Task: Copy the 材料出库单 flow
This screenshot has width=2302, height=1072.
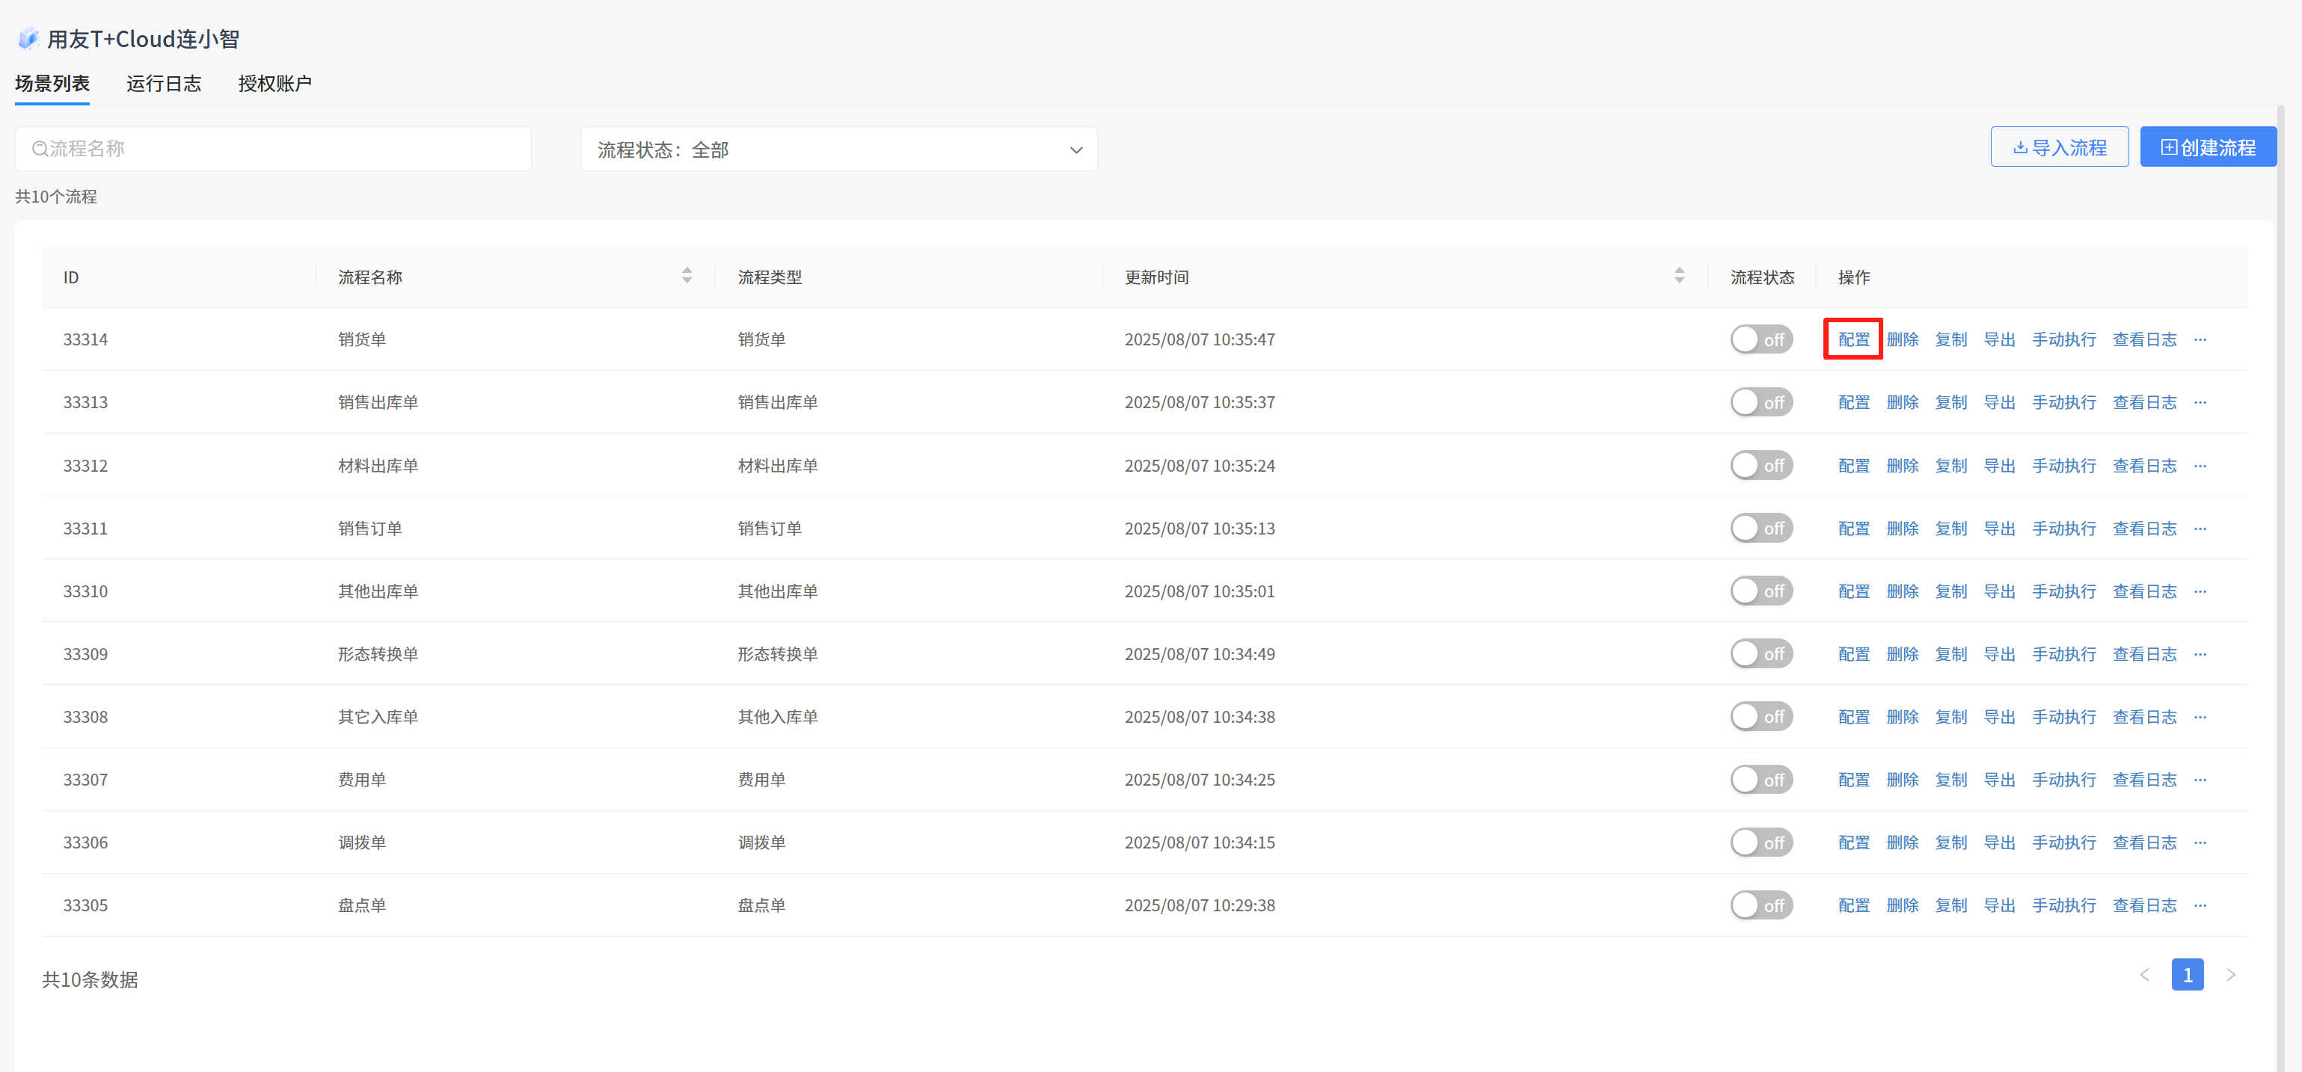Action: [x=1950, y=466]
